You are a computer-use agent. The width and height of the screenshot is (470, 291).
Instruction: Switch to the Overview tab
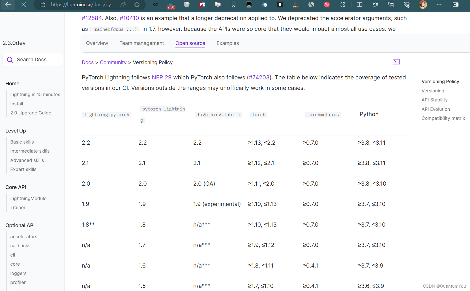pyautogui.click(x=97, y=43)
